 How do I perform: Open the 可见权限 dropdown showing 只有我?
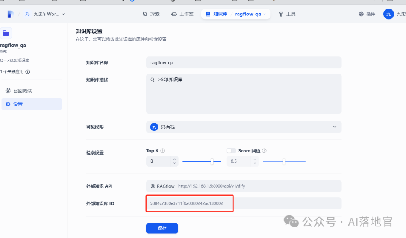pos(244,127)
